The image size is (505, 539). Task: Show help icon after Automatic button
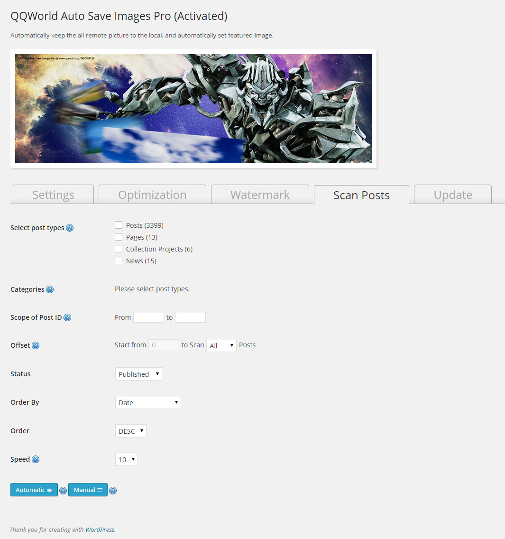click(x=63, y=491)
